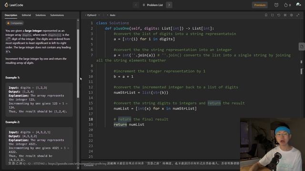Click the 'class Solution:' line
Viewport: 305px width, 171px height.
(112, 23)
